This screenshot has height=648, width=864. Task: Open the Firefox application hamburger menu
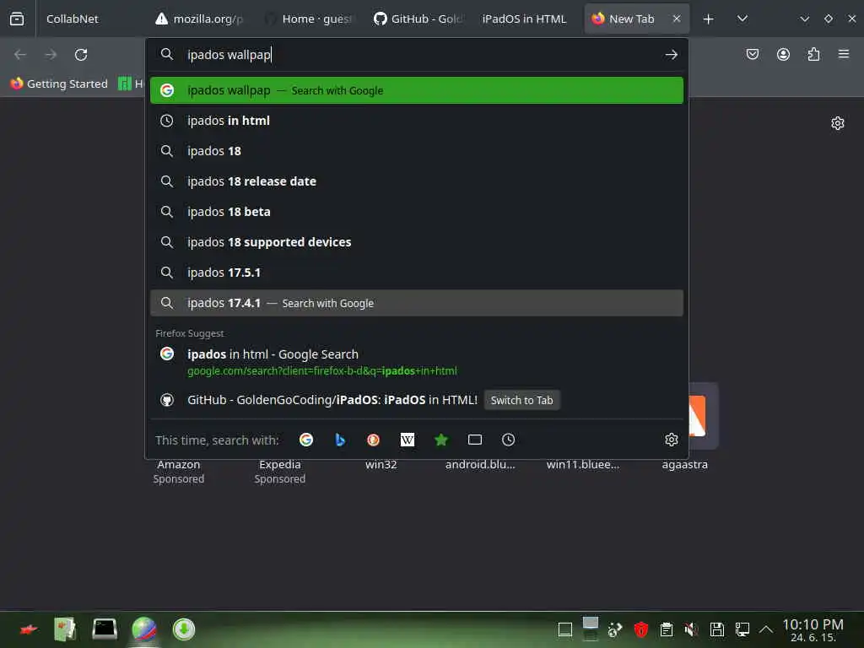click(844, 54)
